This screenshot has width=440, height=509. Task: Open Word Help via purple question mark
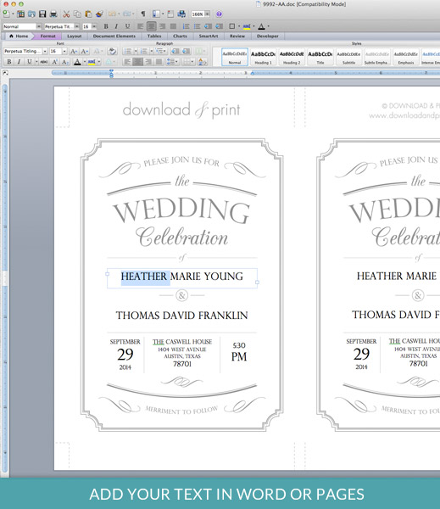pyautogui.click(x=219, y=14)
